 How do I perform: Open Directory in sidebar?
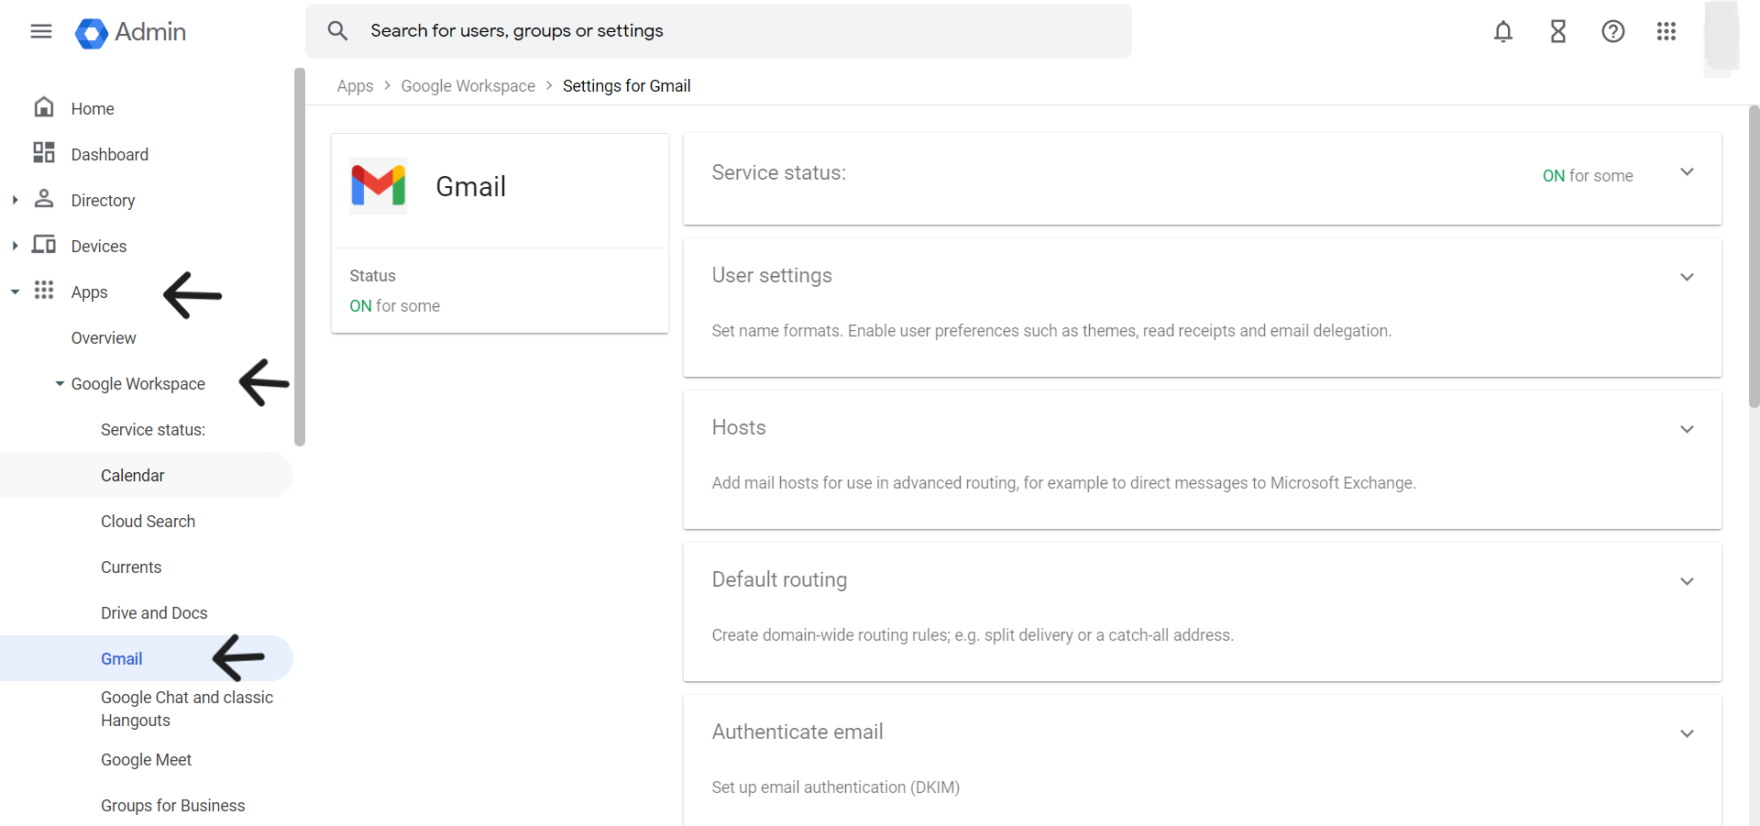point(103,200)
